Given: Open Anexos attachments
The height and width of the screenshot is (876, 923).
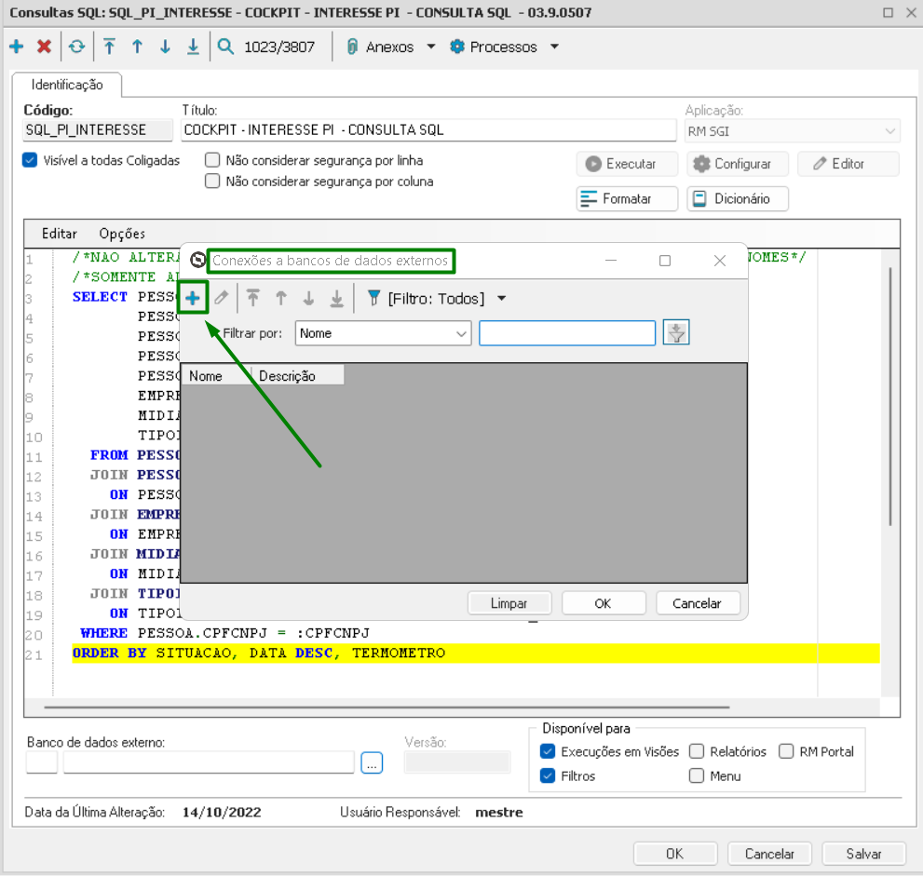Looking at the screenshot, I should coord(380,47).
